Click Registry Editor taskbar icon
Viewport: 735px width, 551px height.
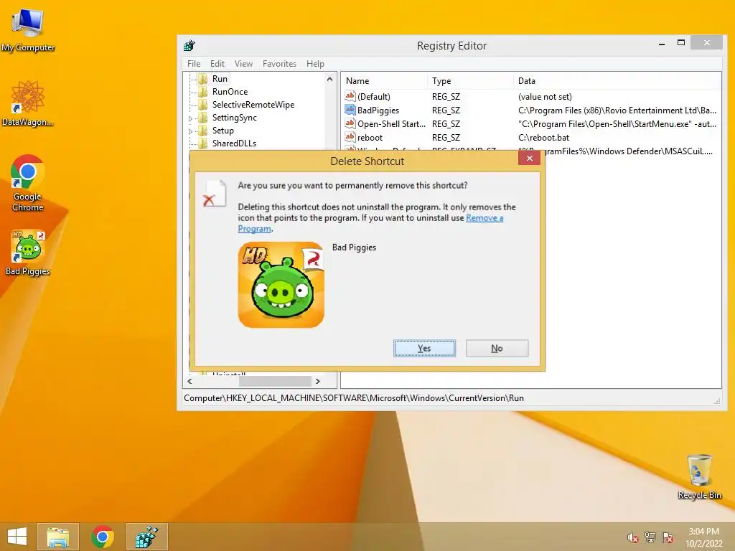coord(146,537)
